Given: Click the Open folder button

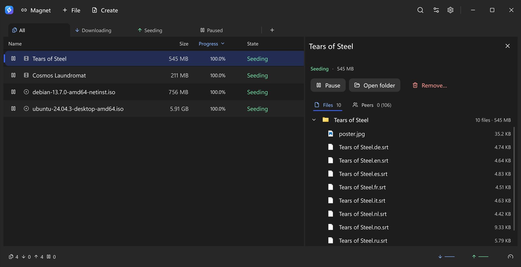Looking at the screenshot, I should point(374,85).
